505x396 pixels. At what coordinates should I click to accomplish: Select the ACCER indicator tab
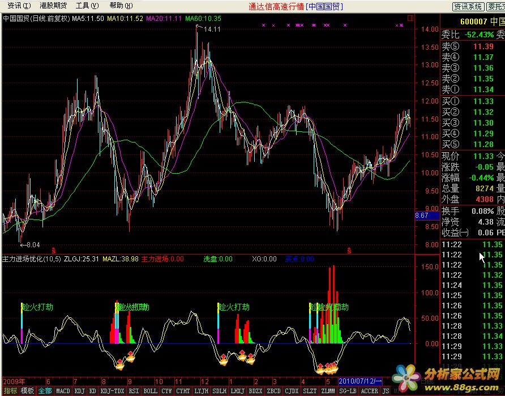369,391
